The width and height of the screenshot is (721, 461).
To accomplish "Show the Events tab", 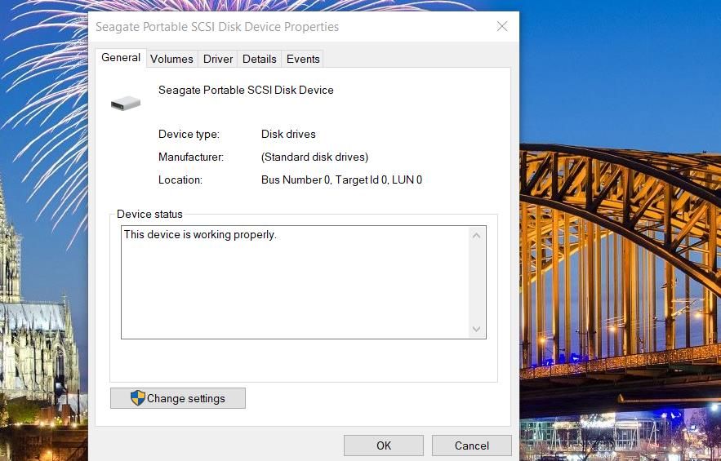I will [303, 59].
